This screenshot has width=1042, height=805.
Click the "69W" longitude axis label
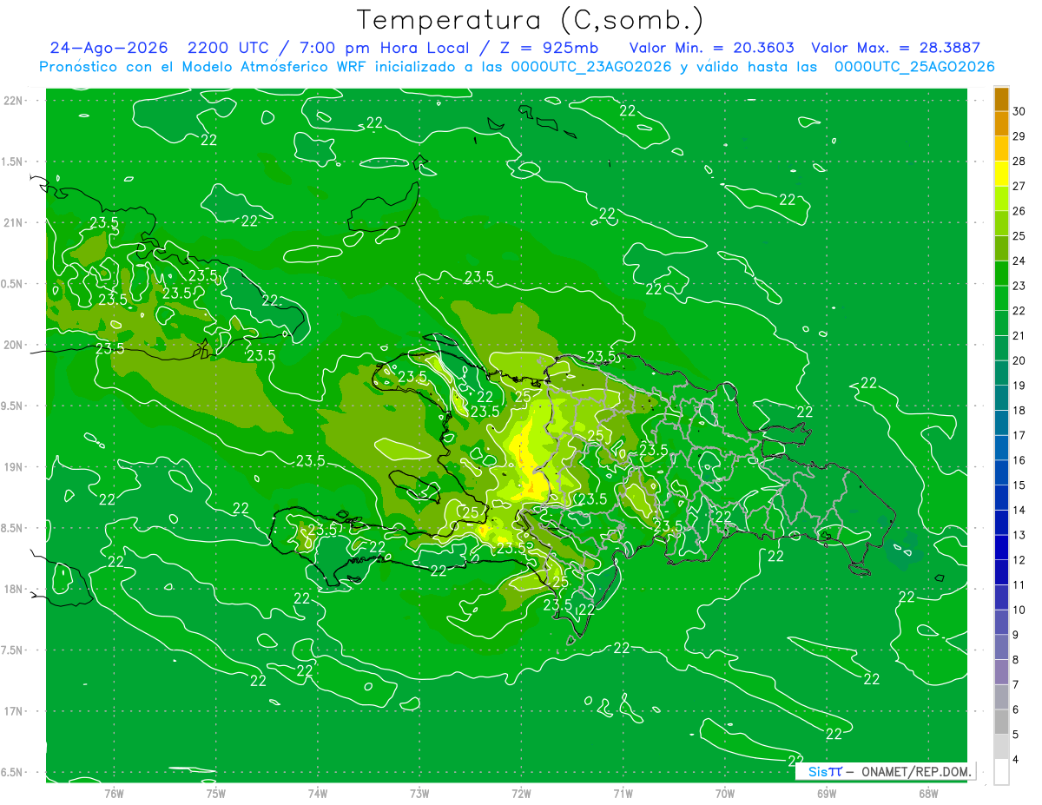click(827, 794)
